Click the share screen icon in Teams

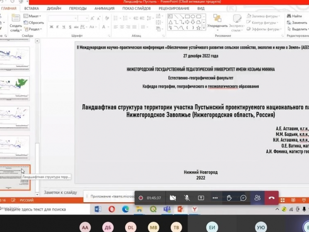(201, 198)
